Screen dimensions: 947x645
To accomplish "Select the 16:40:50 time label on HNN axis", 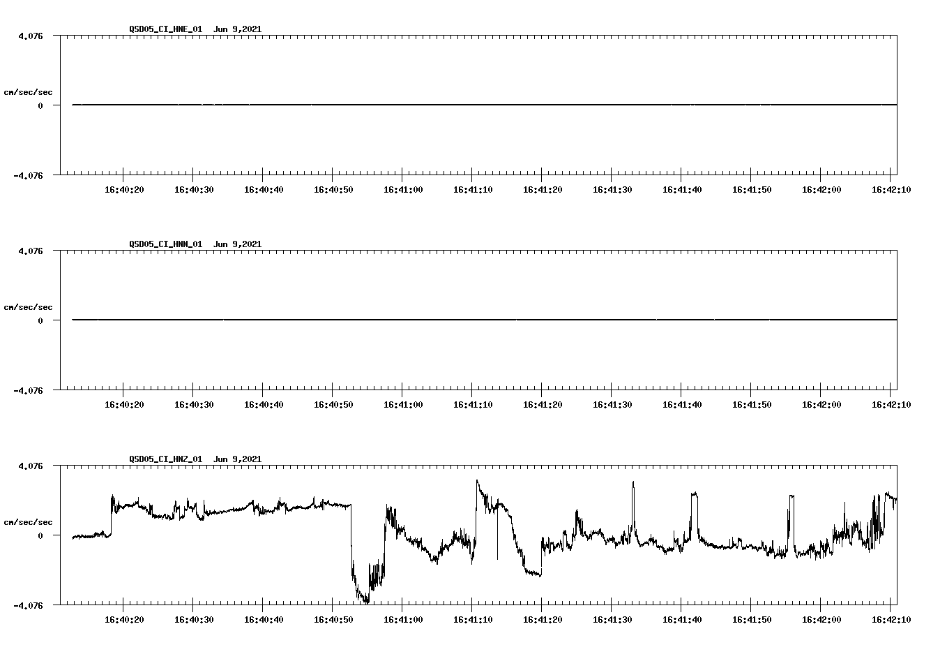I will click(333, 405).
